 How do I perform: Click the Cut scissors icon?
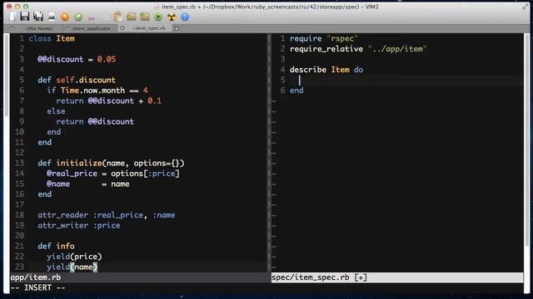(x=92, y=17)
